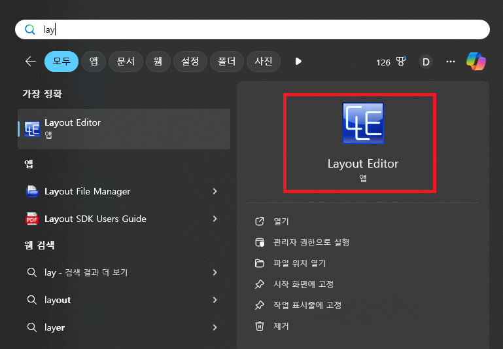Expand Layout SDK Users Guide chevron
This screenshot has height=349, width=503.
[x=215, y=219]
